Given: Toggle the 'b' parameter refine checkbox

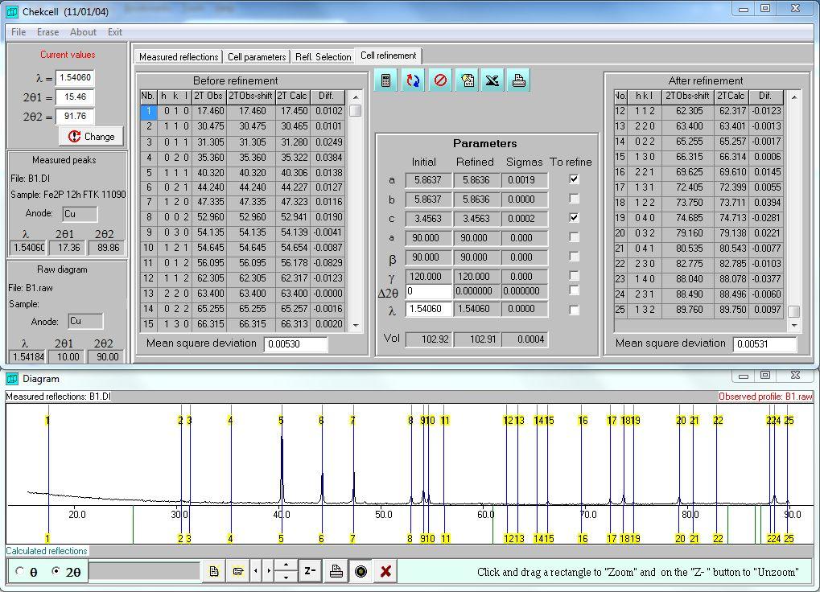Looking at the screenshot, I should [x=574, y=199].
